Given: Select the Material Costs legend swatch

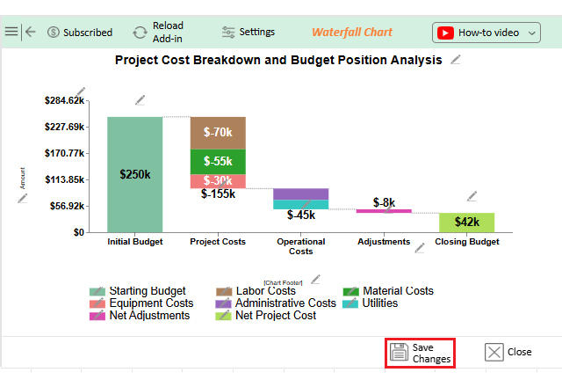Looking at the screenshot, I should point(350,292).
